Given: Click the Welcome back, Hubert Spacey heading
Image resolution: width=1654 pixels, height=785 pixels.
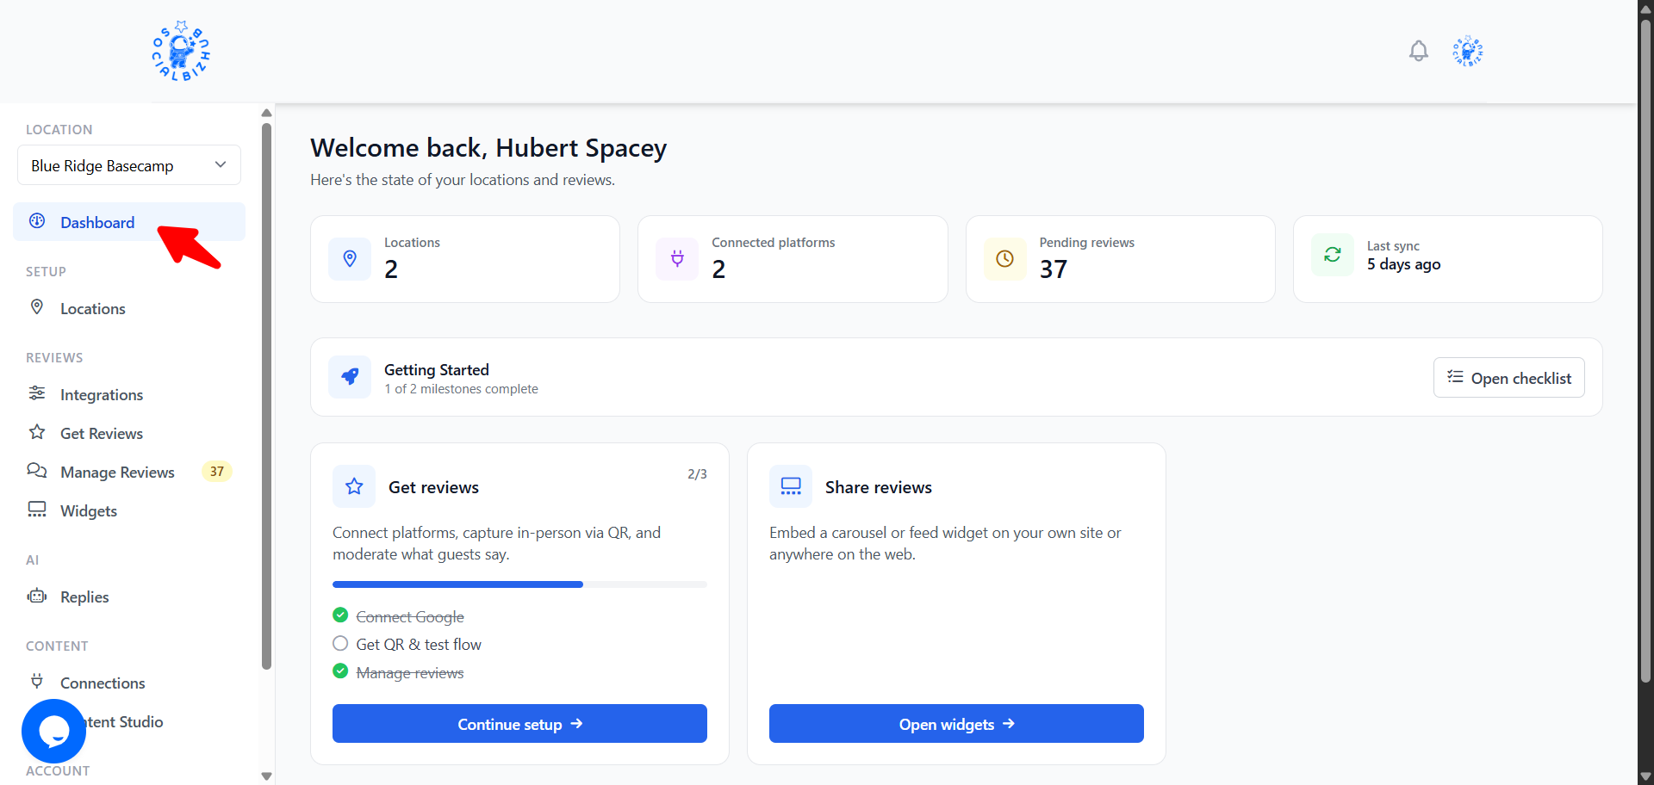Looking at the screenshot, I should pyautogui.click(x=488, y=148).
